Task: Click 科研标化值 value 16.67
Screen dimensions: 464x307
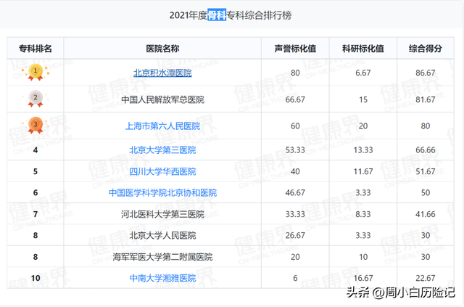Action: click(363, 278)
